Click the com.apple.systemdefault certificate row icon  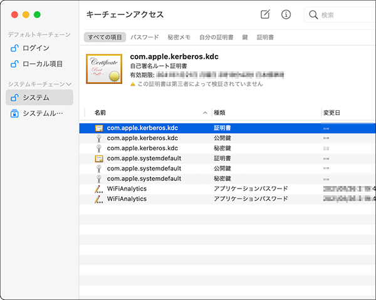pos(98,158)
